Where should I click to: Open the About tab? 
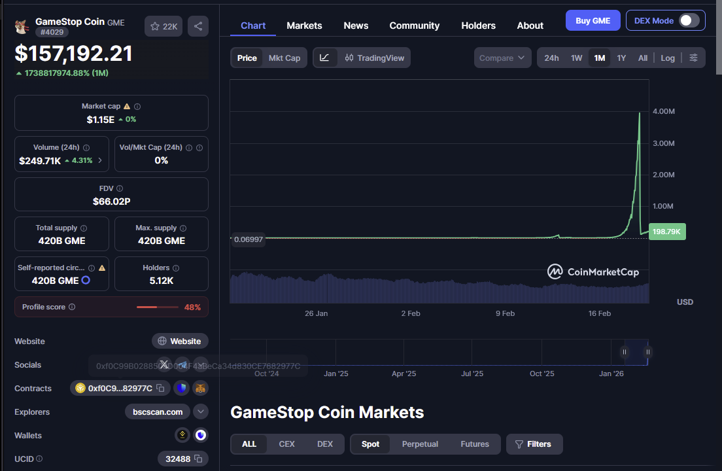pos(530,26)
